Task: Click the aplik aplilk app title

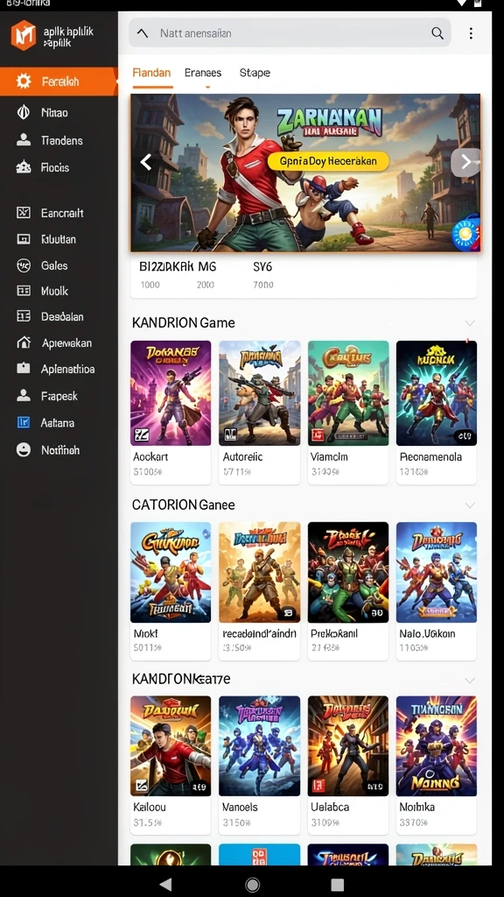Action: click(68, 37)
